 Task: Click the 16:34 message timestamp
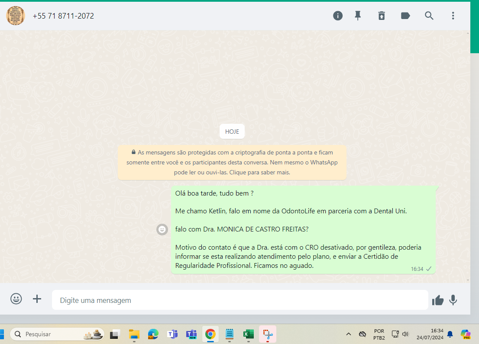point(417,269)
